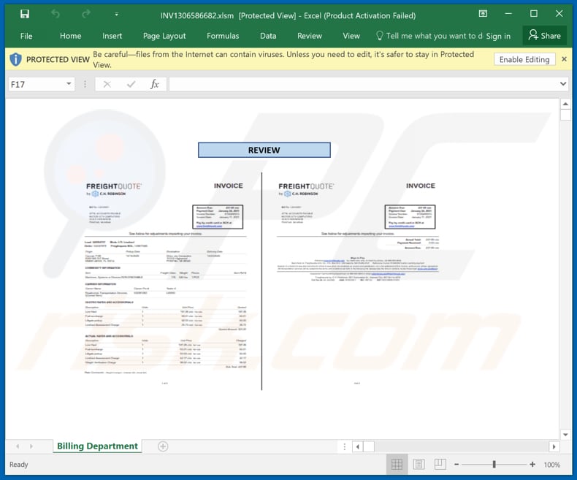Click the horizontal scrollbar right arrow
This screenshot has height=480, width=577.
[x=554, y=447]
